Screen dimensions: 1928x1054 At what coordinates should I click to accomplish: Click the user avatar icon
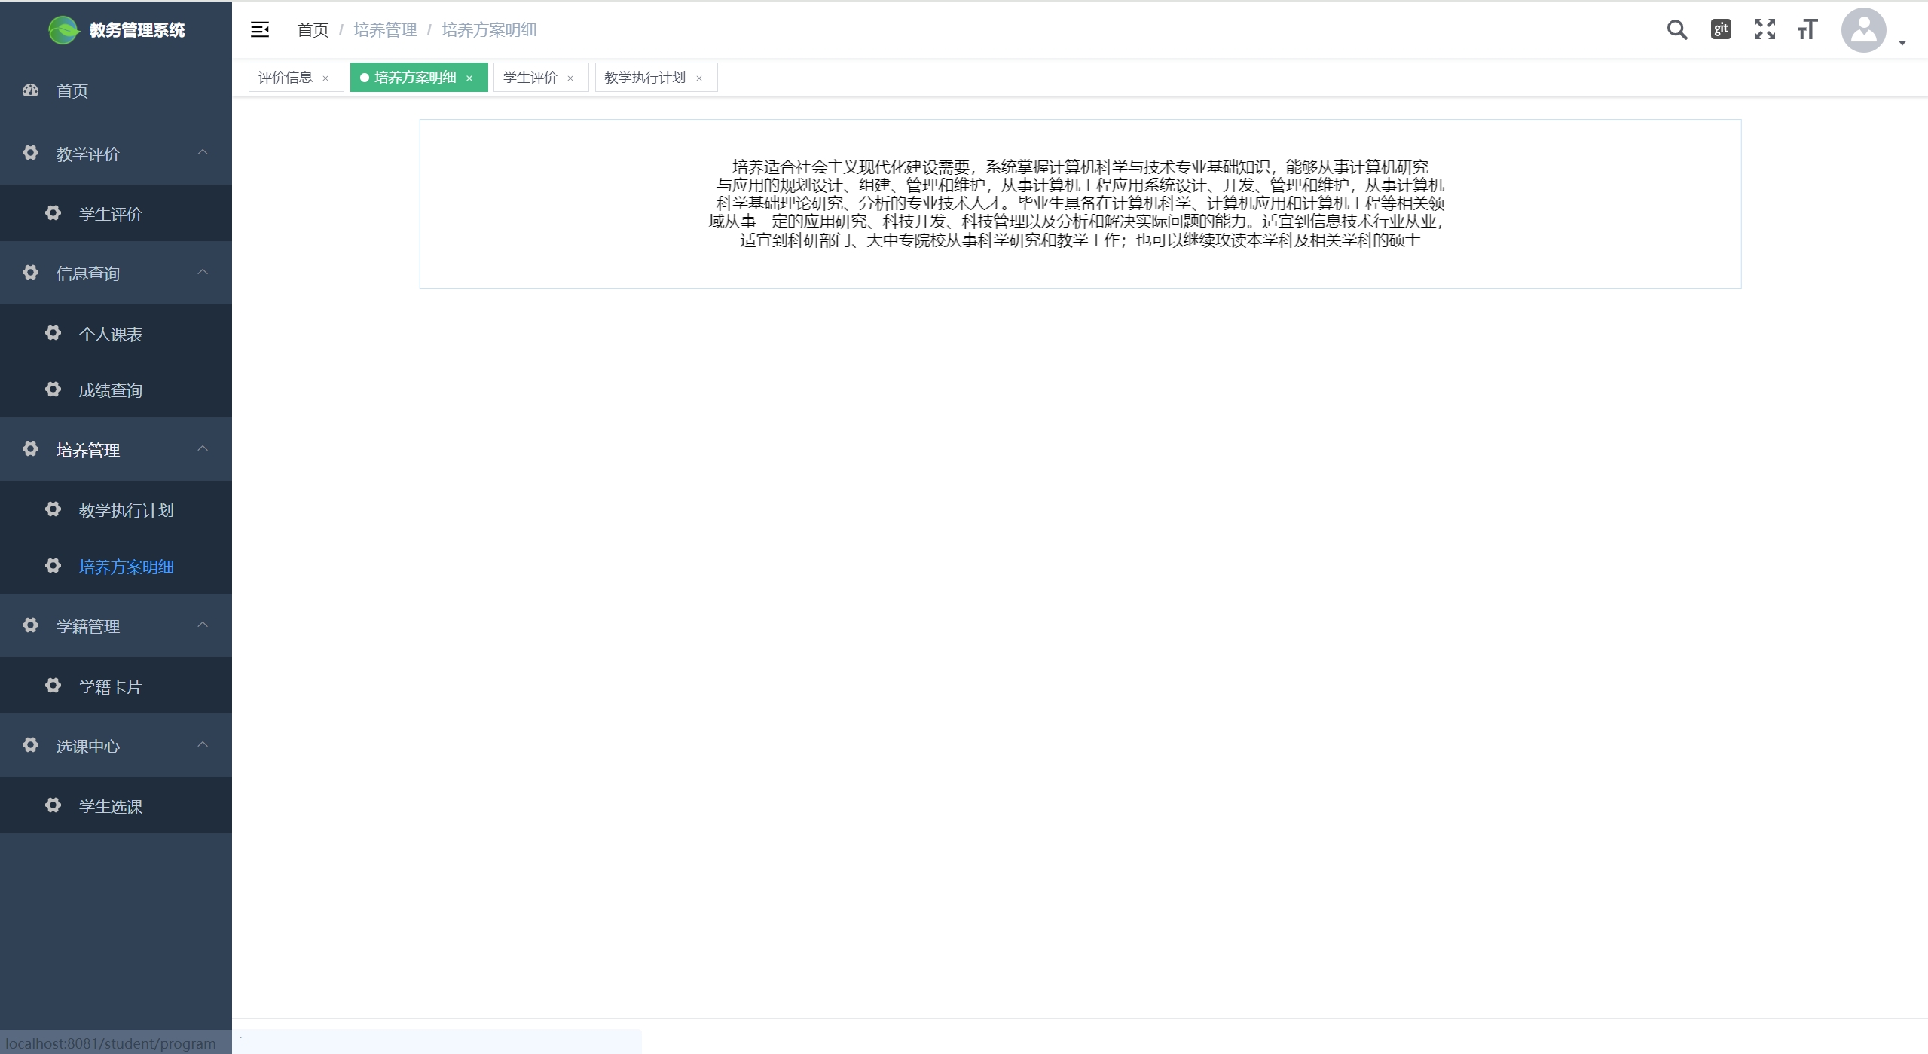click(1863, 30)
